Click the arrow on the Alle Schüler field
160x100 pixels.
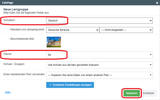pos(151,65)
